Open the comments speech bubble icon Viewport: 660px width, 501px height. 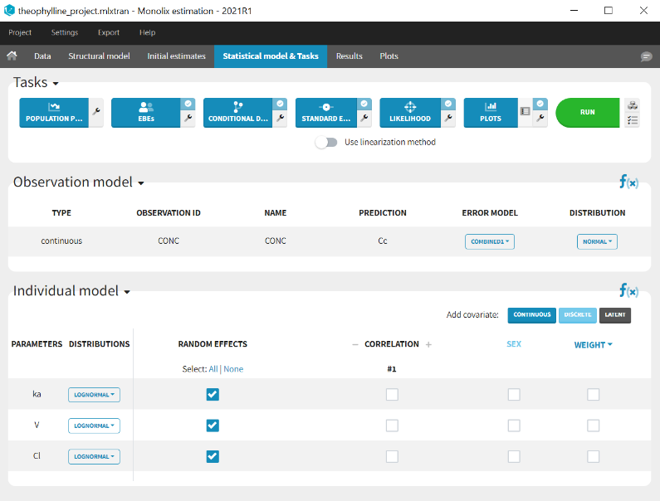(646, 56)
